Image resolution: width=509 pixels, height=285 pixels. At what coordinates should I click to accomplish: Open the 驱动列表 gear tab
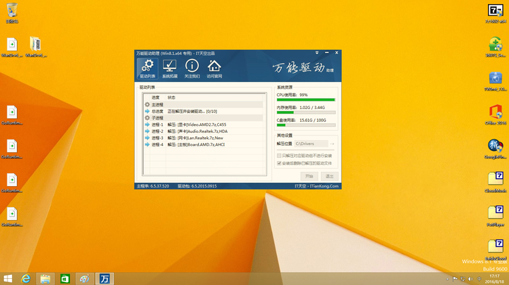point(147,68)
